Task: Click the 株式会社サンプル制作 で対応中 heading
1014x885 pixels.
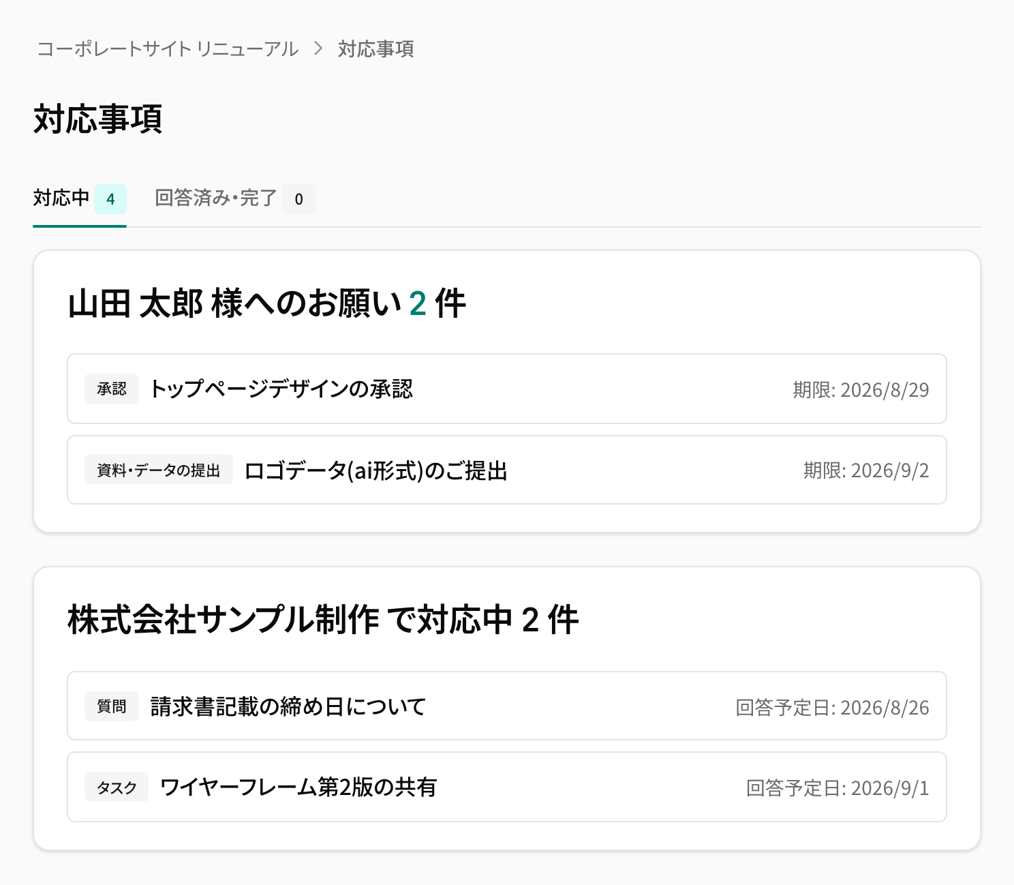Action: 323,620
